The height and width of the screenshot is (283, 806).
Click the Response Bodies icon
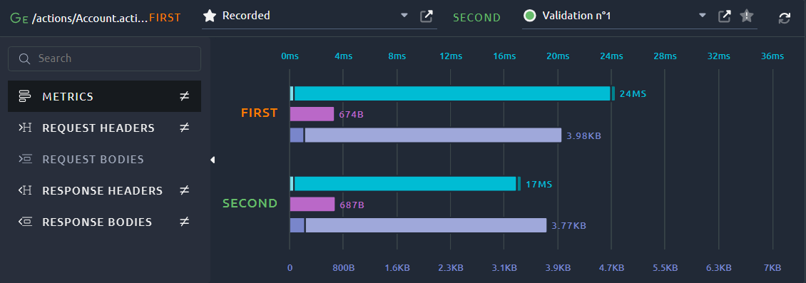(25, 222)
